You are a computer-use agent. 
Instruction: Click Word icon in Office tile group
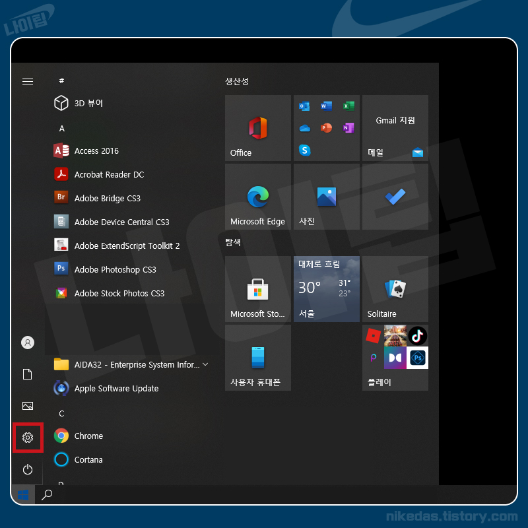pyautogui.click(x=326, y=106)
